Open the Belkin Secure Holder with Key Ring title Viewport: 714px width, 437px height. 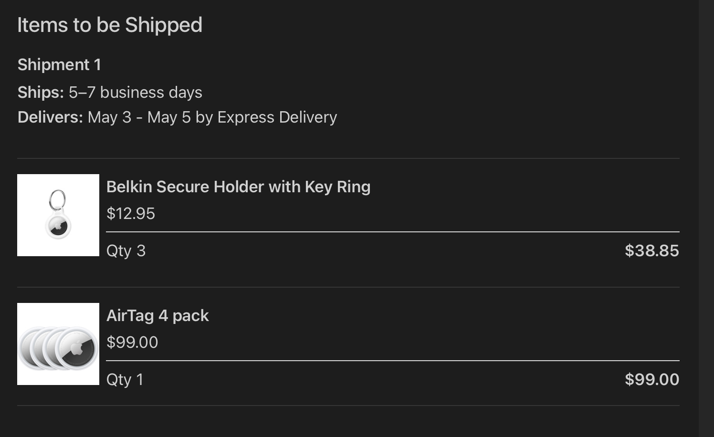[238, 187]
